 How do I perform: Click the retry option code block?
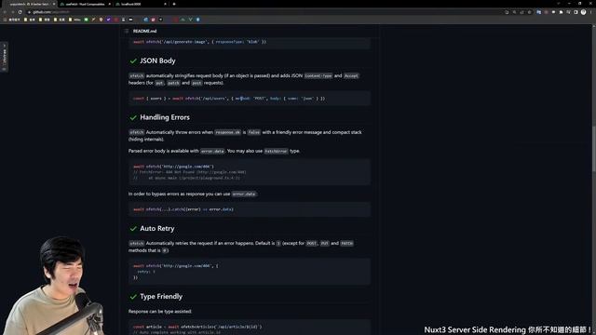click(250, 272)
